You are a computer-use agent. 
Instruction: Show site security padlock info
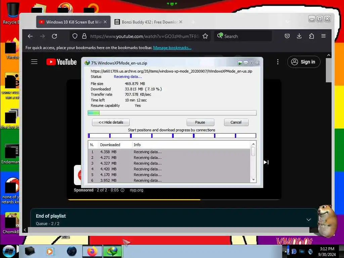click(x=84, y=36)
